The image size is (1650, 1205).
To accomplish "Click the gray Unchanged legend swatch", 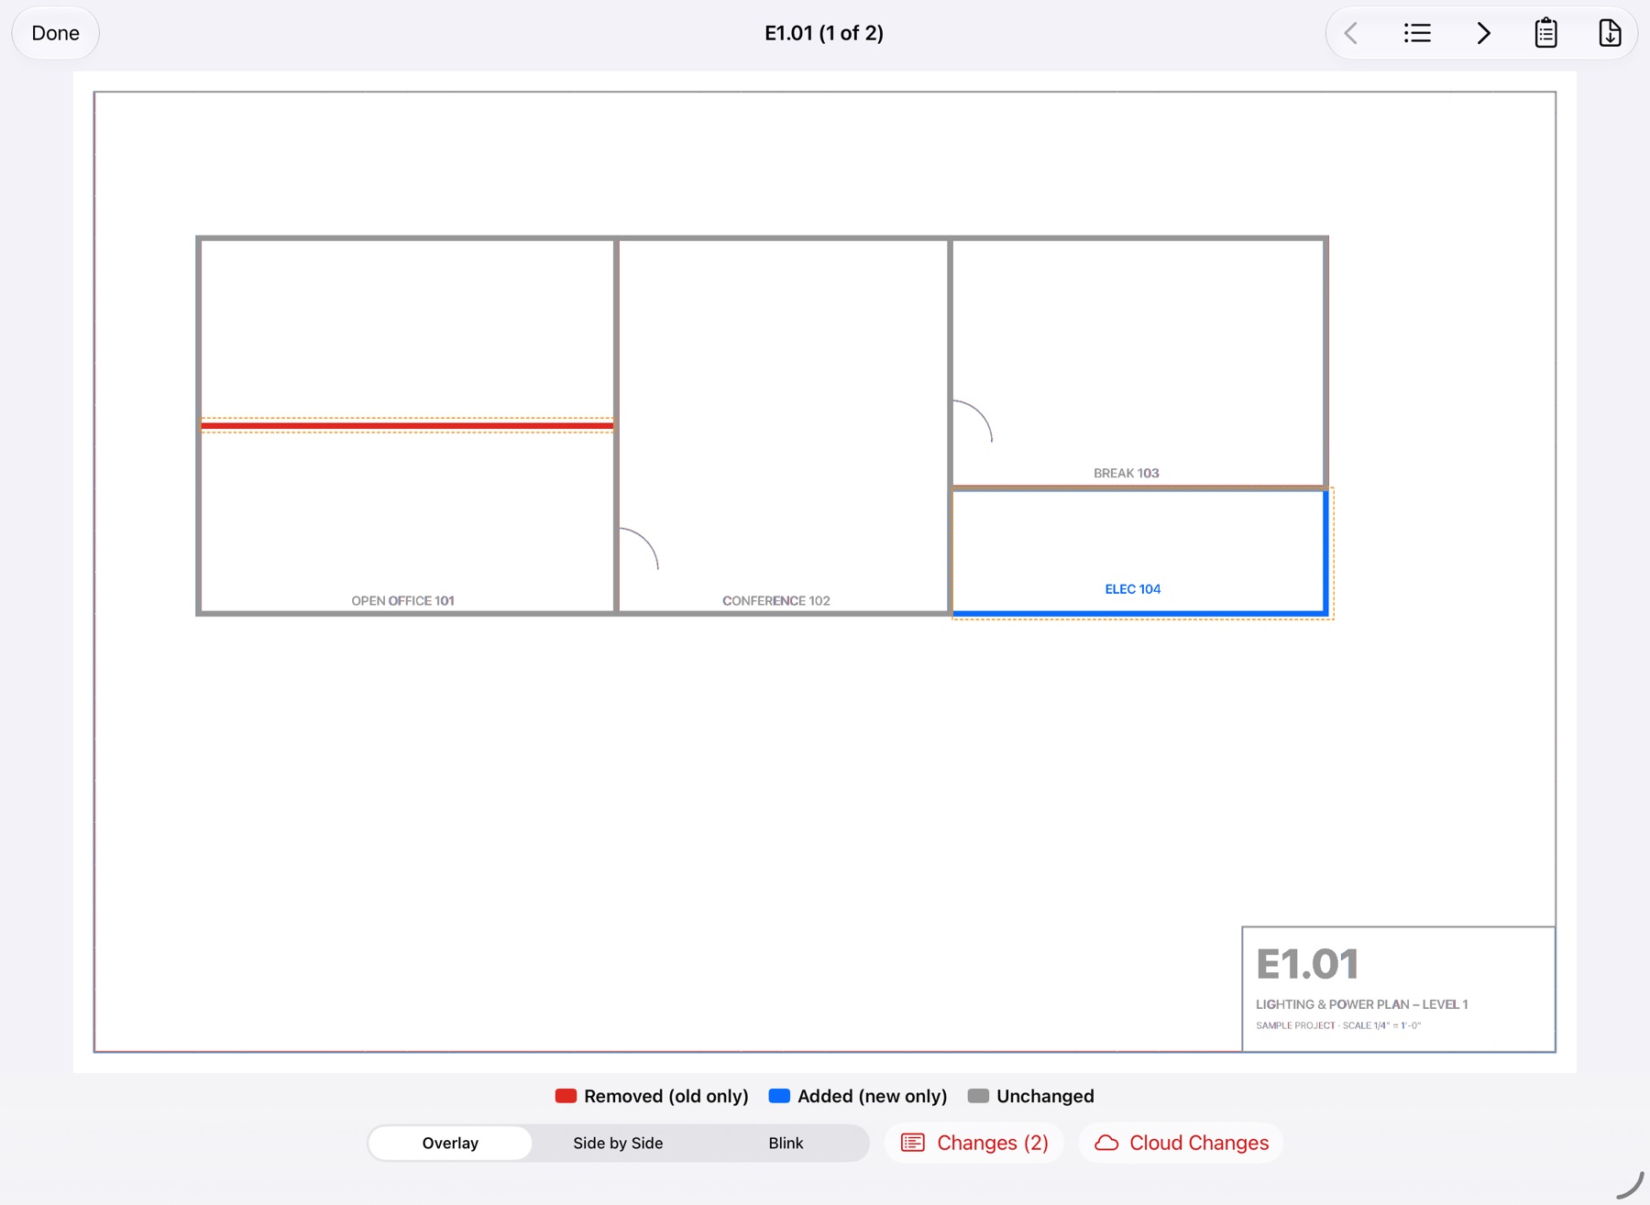I will (978, 1096).
